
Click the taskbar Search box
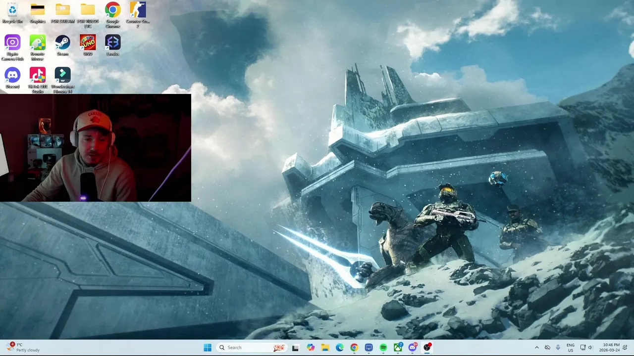252,348
